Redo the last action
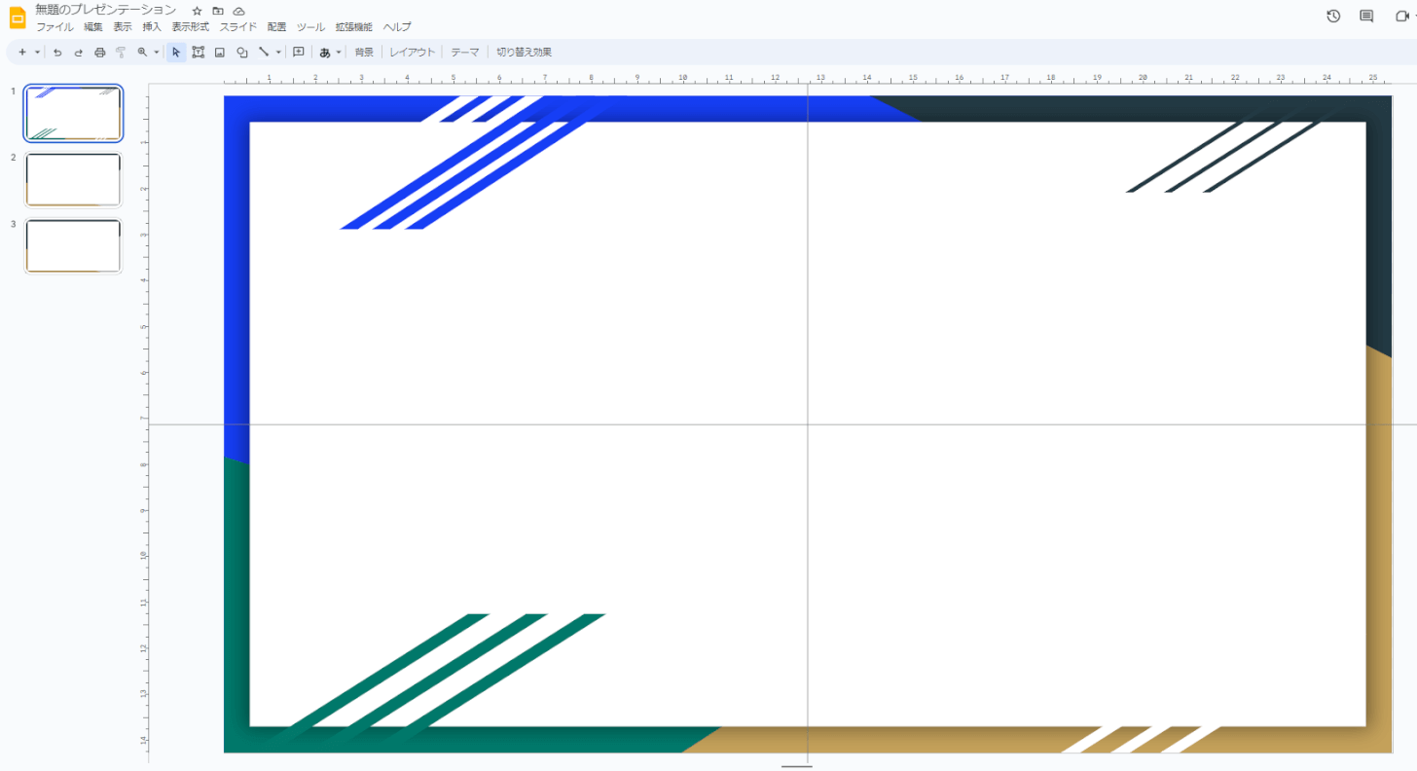The height and width of the screenshot is (771, 1417). pos(79,52)
